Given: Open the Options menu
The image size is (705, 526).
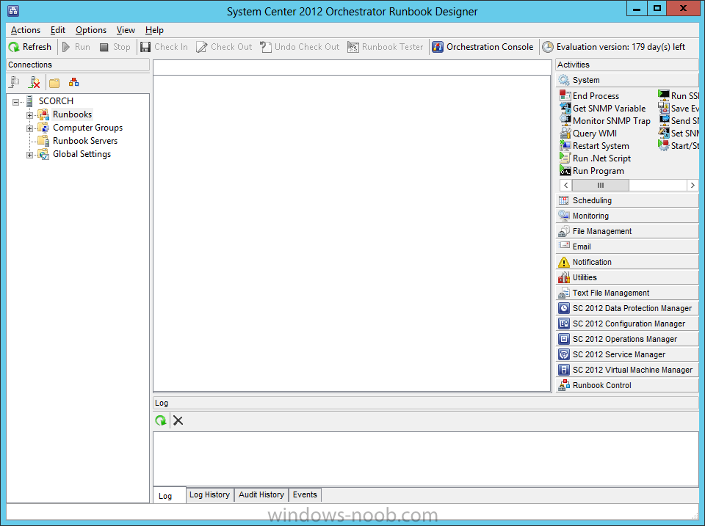Looking at the screenshot, I should 91,30.
